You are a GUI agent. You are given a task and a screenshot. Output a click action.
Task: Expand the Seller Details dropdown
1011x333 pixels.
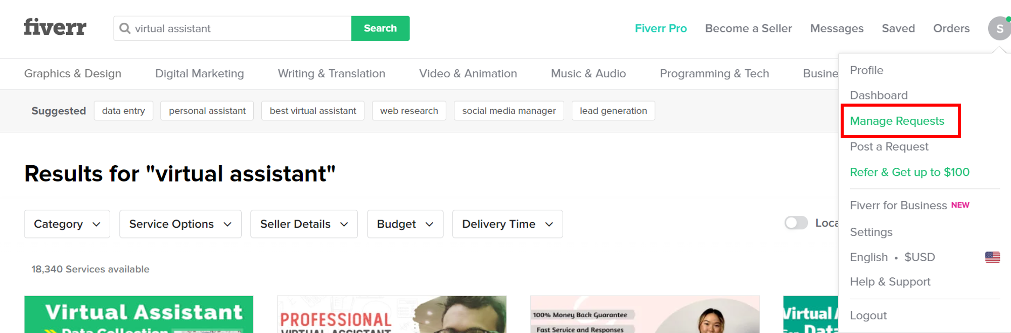click(x=304, y=224)
